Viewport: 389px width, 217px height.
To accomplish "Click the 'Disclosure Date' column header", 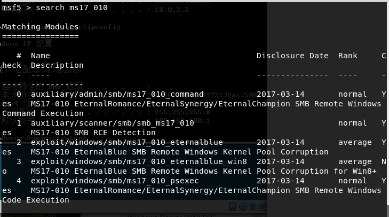I will (x=292, y=56).
